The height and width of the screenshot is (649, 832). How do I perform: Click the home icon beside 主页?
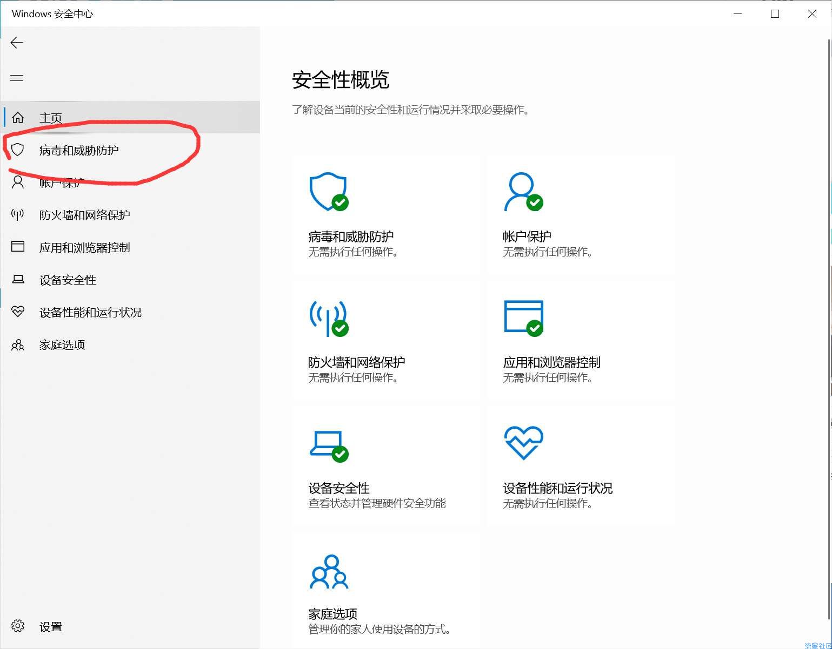click(x=18, y=117)
